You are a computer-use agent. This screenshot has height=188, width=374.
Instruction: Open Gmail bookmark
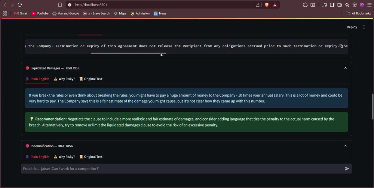point(21,13)
